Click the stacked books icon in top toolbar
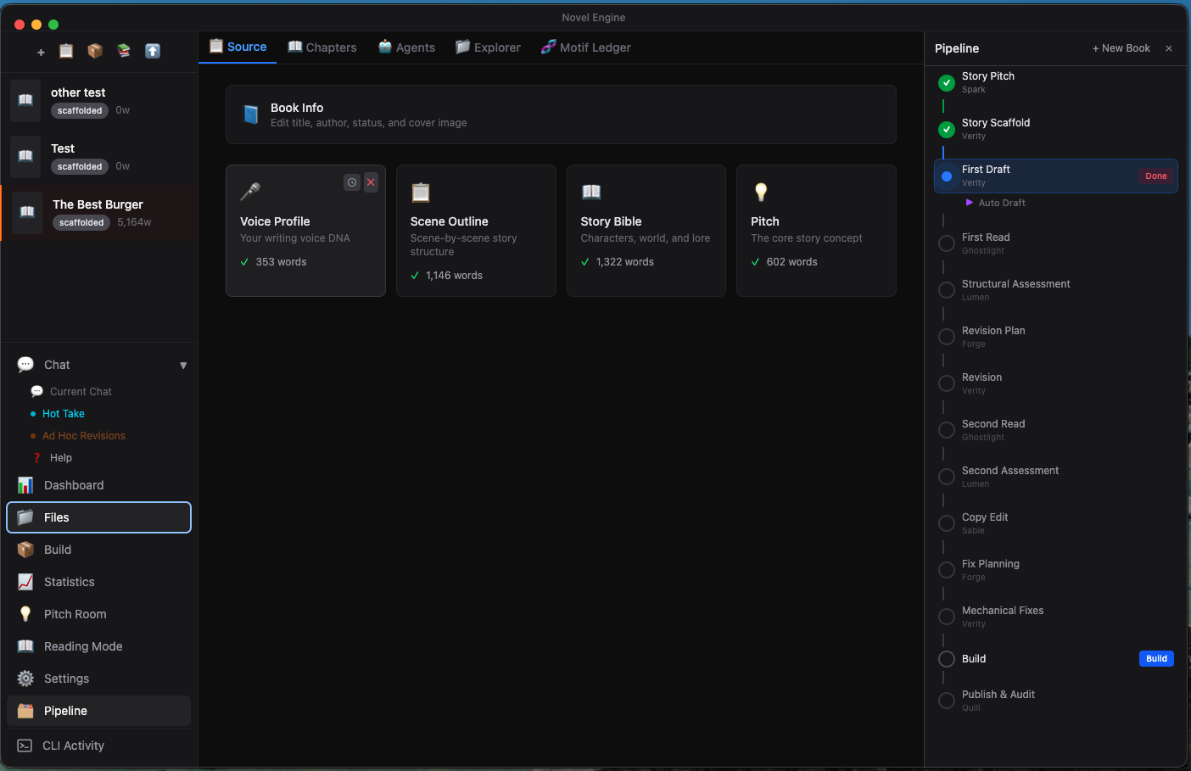This screenshot has height=771, width=1191. 124,51
